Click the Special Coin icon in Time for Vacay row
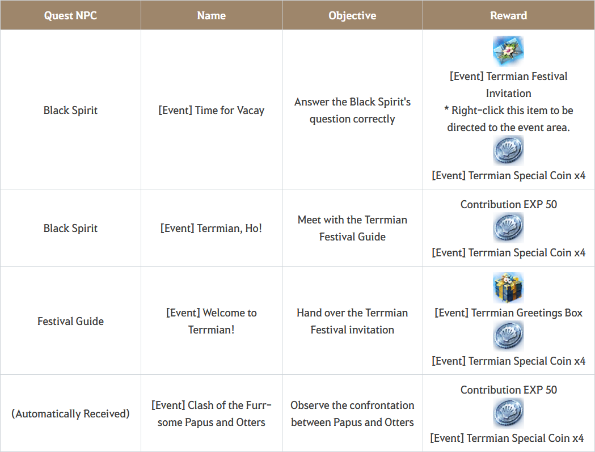 (x=508, y=151)
